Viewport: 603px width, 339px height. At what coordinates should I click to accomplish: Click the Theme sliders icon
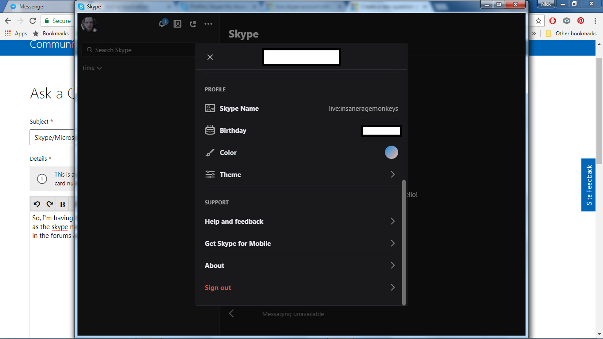[x=210, y=174]
